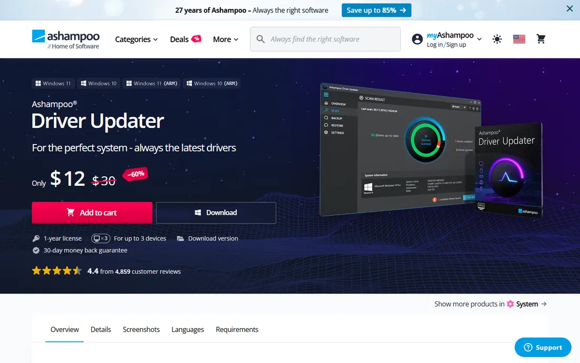Toggle the light/dark theme sun icon
Screen dimensions: 580x363
pos(497,39)
